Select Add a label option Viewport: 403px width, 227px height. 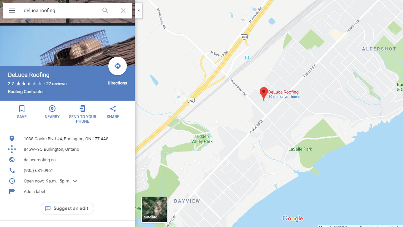coord(34,191)
